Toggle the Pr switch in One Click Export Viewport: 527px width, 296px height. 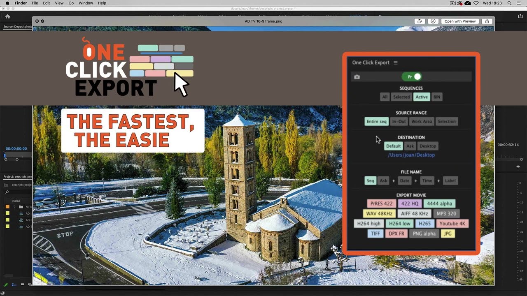[x=412, y=76]
